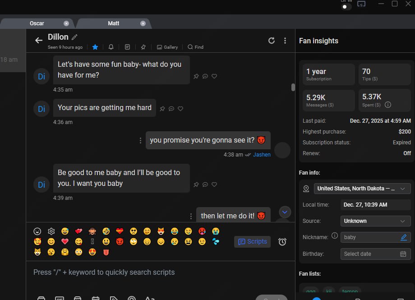Go back using the arrow beside Dillon

[39, 40]
